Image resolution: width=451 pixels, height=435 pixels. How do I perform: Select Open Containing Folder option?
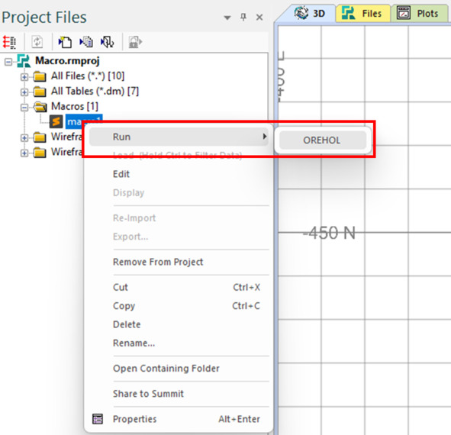[166, 369]
